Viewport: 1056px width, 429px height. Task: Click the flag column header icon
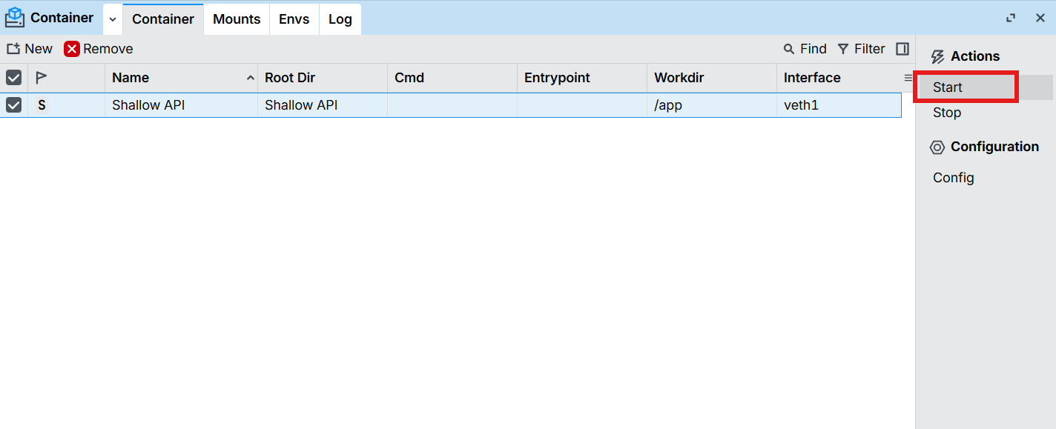click(x=42, y=78)
